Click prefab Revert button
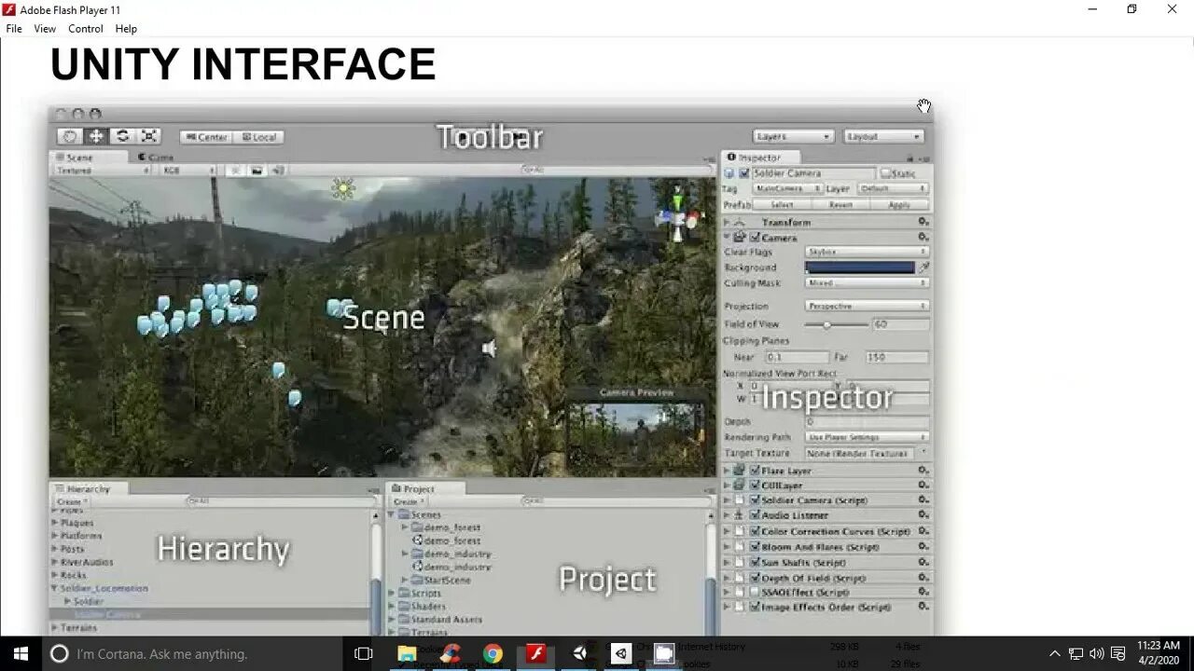1194x671 pixels. [x=840, y=204]
